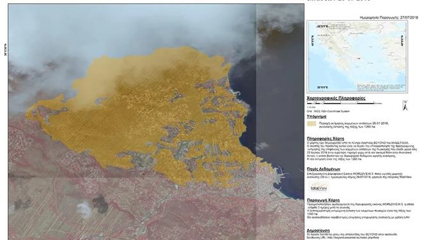Click the north arrow compass icon
422x240 pixels.
click(x=405, y=105)
